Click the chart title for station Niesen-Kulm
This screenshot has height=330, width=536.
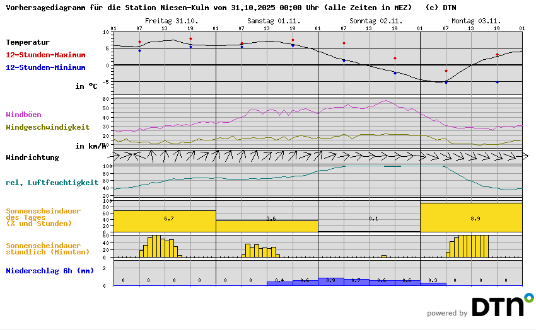[x=209, y=8]
